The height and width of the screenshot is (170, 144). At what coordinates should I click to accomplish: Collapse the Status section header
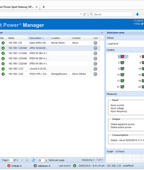click(125, 38)
